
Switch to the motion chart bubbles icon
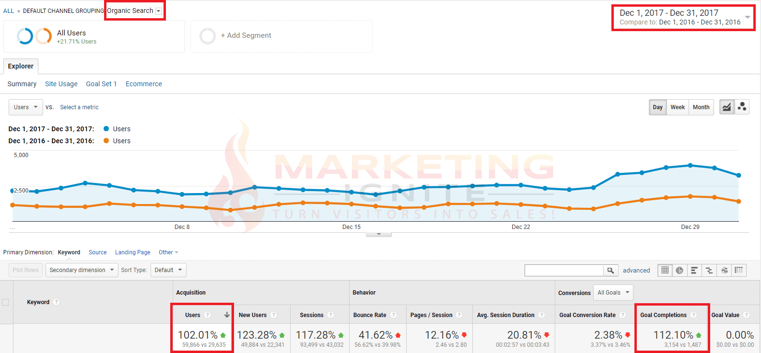click(742, 107)
